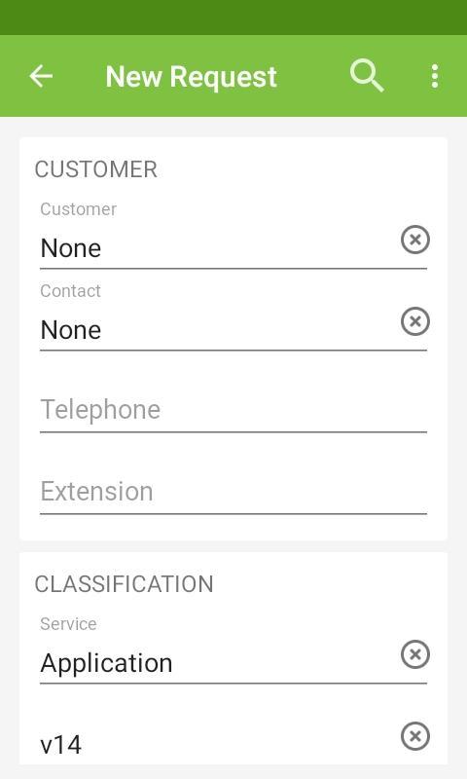467x779 pixels.
Task: Tap the CLASSIFICATION section header
Action: [x=125, y=583]
